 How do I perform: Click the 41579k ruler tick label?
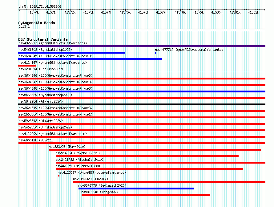[x=198, y=12]
